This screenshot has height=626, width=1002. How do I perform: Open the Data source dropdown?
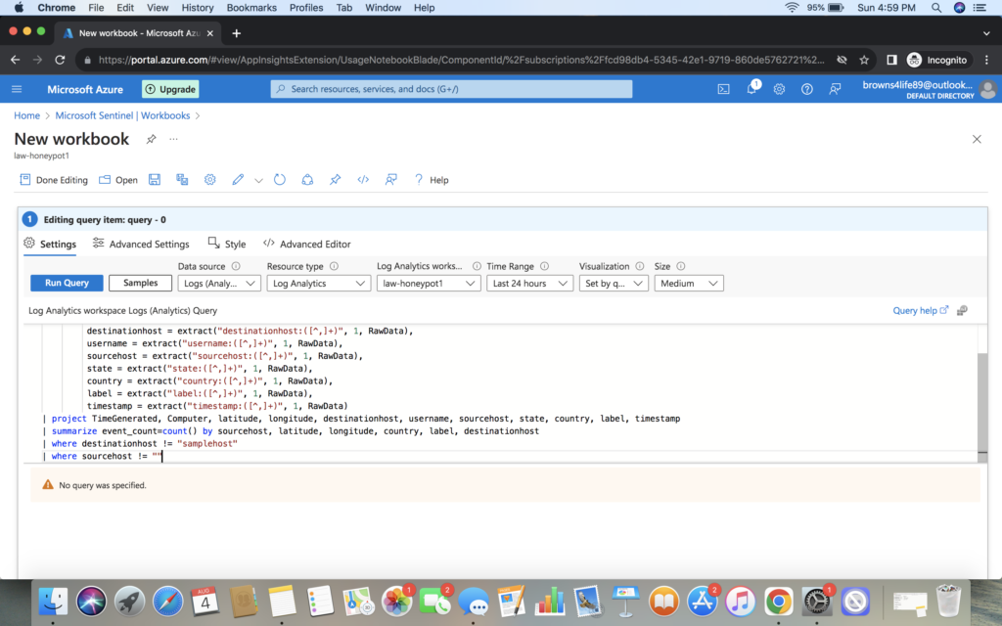(x=219, y=283)
